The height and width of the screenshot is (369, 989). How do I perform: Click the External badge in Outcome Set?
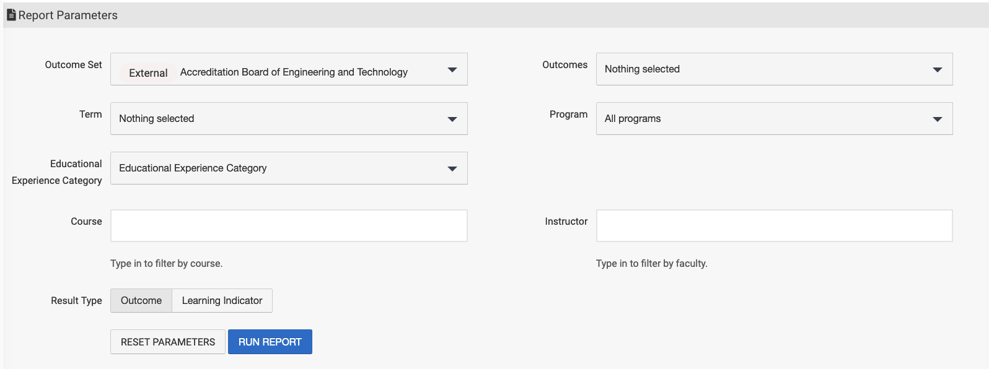click(148, 73)
